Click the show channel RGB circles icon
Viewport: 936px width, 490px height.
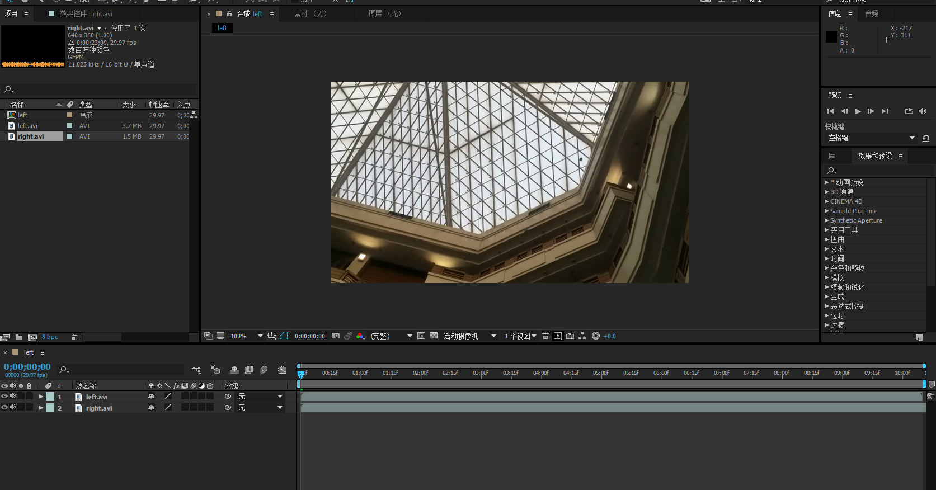pyautogui.click(x=360, y=336)
